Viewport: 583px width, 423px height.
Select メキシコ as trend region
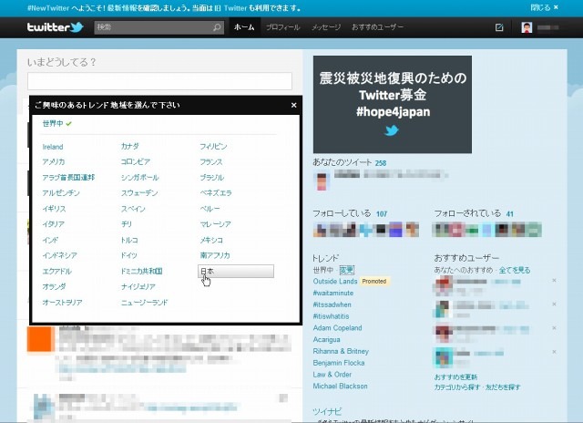coord(211,240)
